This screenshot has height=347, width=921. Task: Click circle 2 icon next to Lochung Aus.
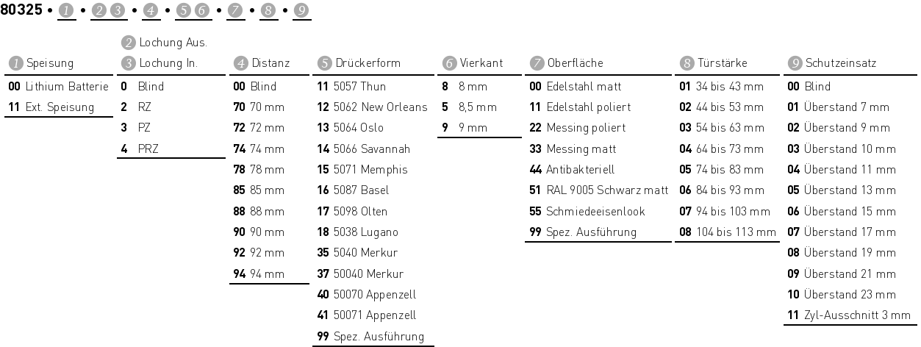point(126,43)
